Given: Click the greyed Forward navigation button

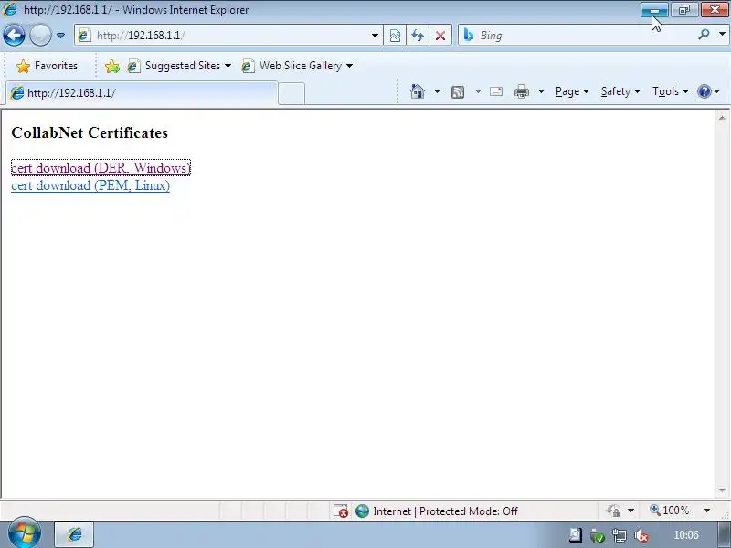Looking at the screenshot, I should point(40,36).
